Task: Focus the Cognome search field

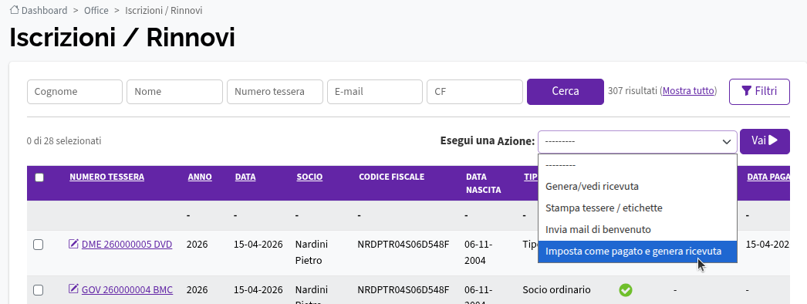Action: pos(75,92)
